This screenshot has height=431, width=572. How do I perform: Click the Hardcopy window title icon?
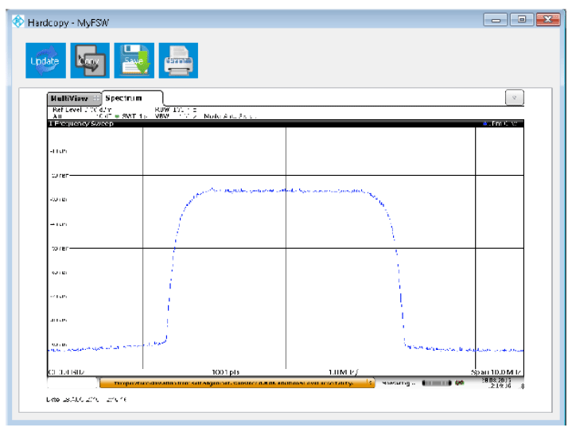coord(18,21)
